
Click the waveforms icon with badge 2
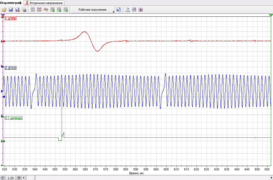click(x=66, y=10)
